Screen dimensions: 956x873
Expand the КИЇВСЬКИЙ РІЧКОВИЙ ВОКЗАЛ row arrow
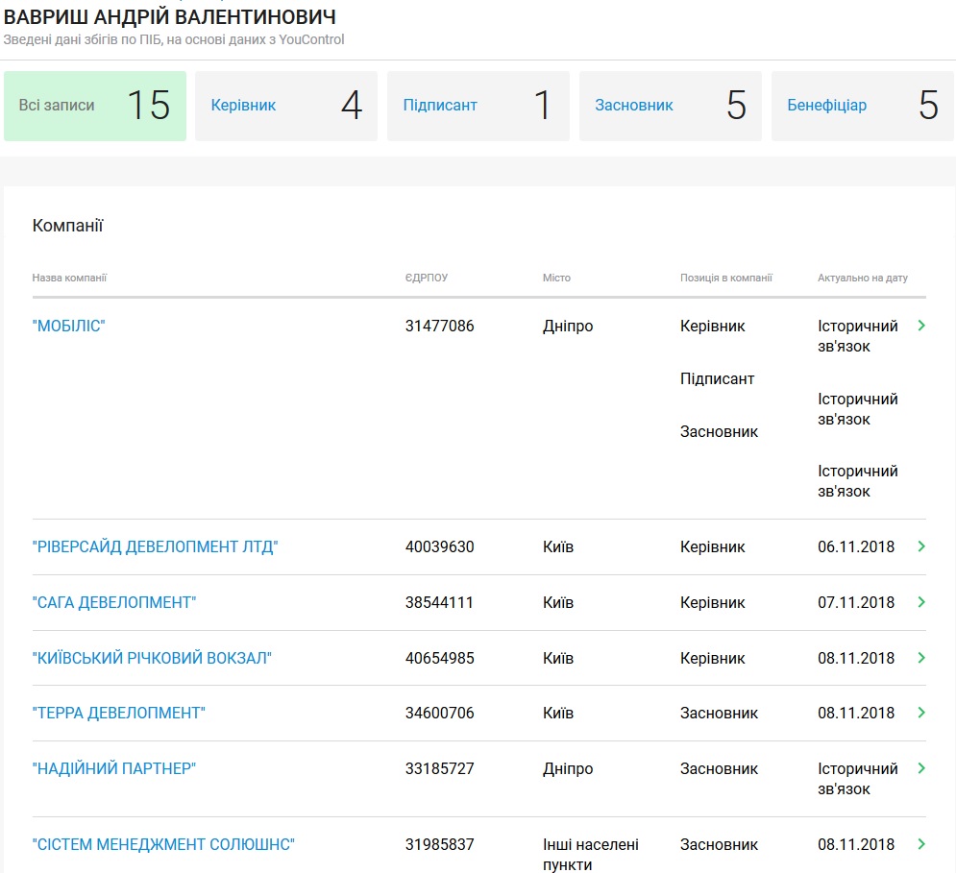(x=921, y=658)
